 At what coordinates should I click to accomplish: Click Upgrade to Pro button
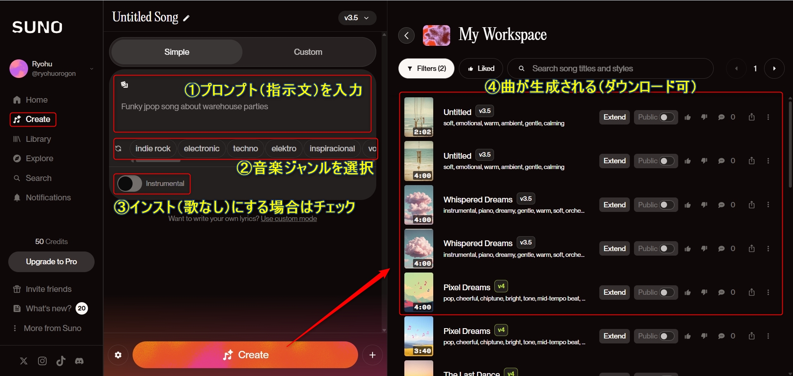(51, 262)
